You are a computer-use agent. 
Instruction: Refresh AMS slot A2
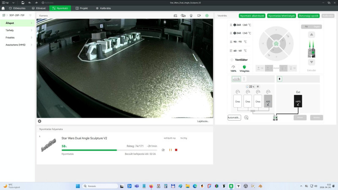click(x=248, y=92)
